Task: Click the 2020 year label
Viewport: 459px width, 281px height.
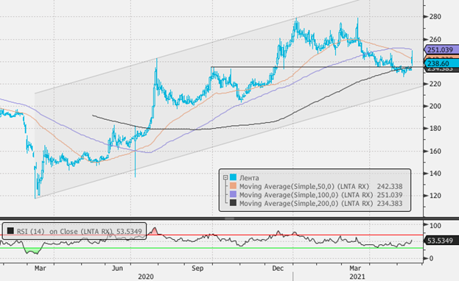Action: (x=146, y=277)
